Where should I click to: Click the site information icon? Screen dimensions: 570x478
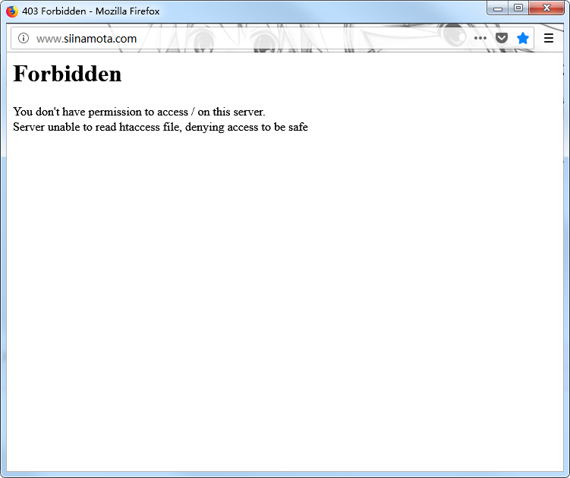[24, 38]
